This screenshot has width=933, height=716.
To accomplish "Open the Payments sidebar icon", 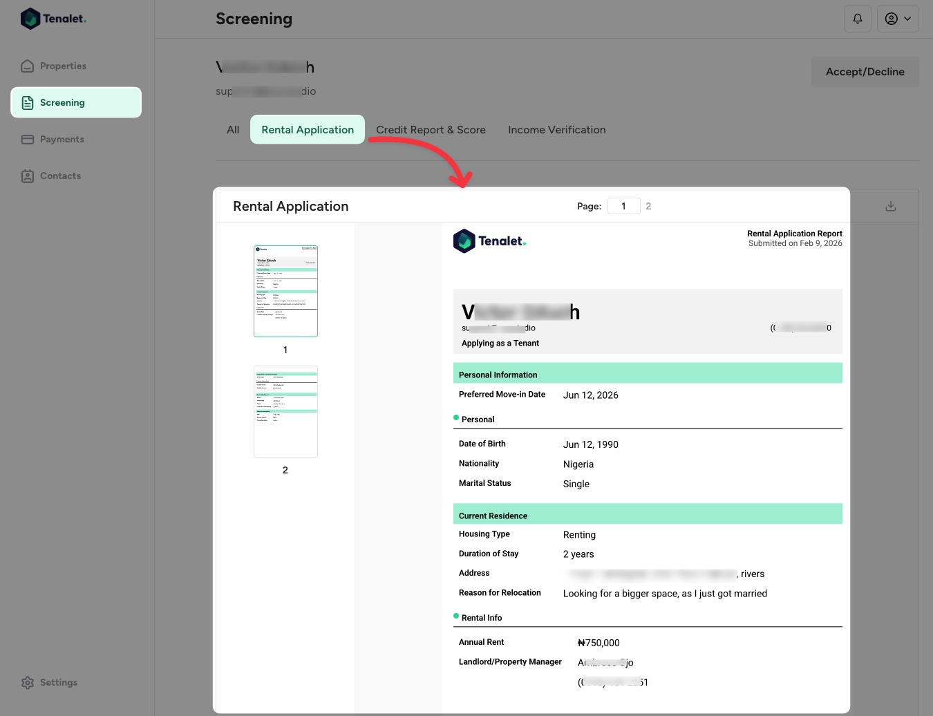I will (x=27, y=139).
